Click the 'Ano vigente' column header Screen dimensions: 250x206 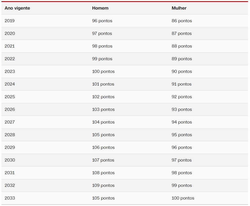[17, 8]
